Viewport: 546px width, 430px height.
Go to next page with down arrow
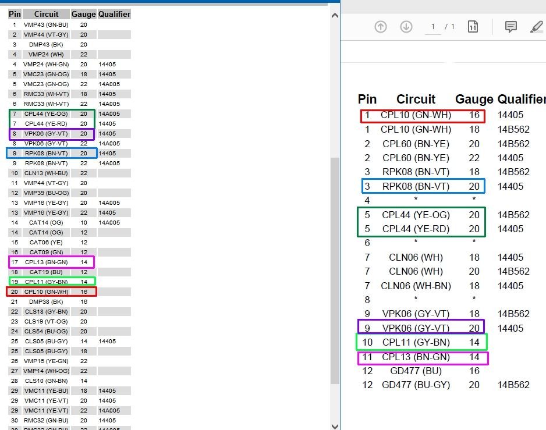[406, 27]
